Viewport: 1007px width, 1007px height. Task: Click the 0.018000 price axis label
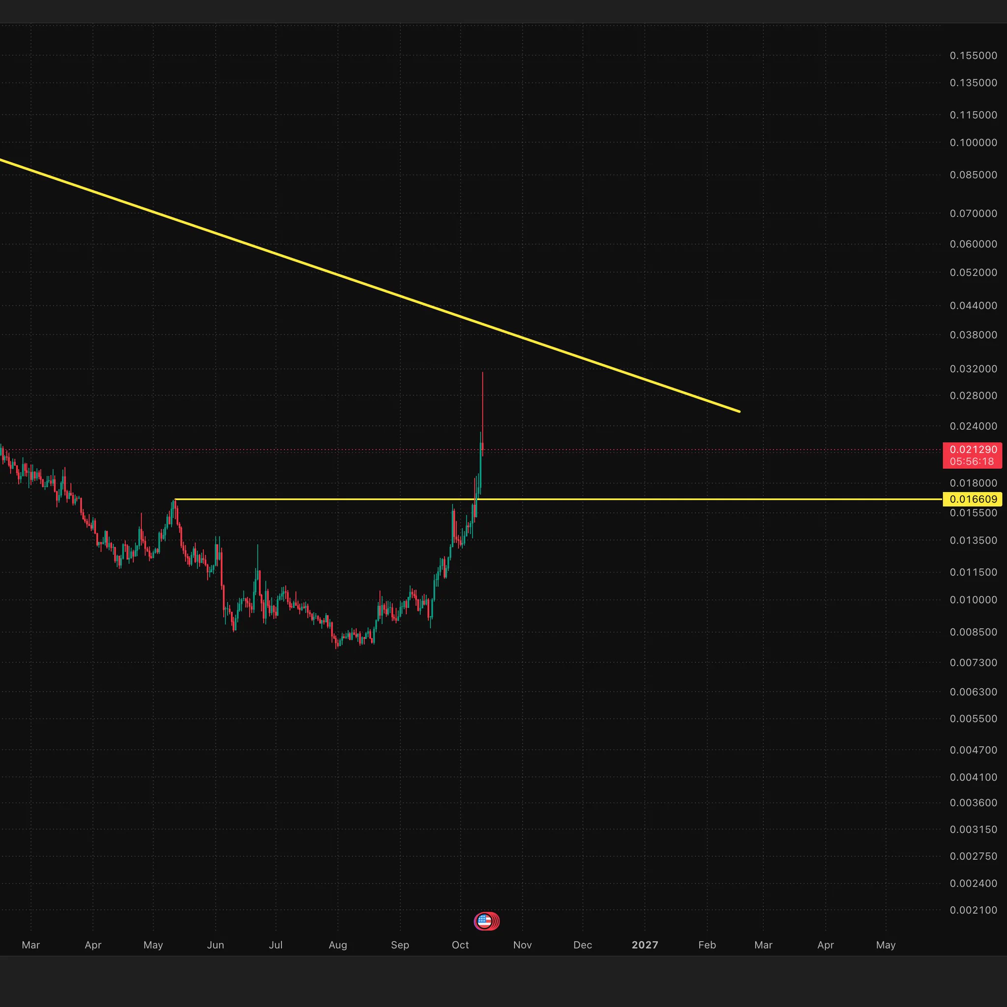coord(973,483)
